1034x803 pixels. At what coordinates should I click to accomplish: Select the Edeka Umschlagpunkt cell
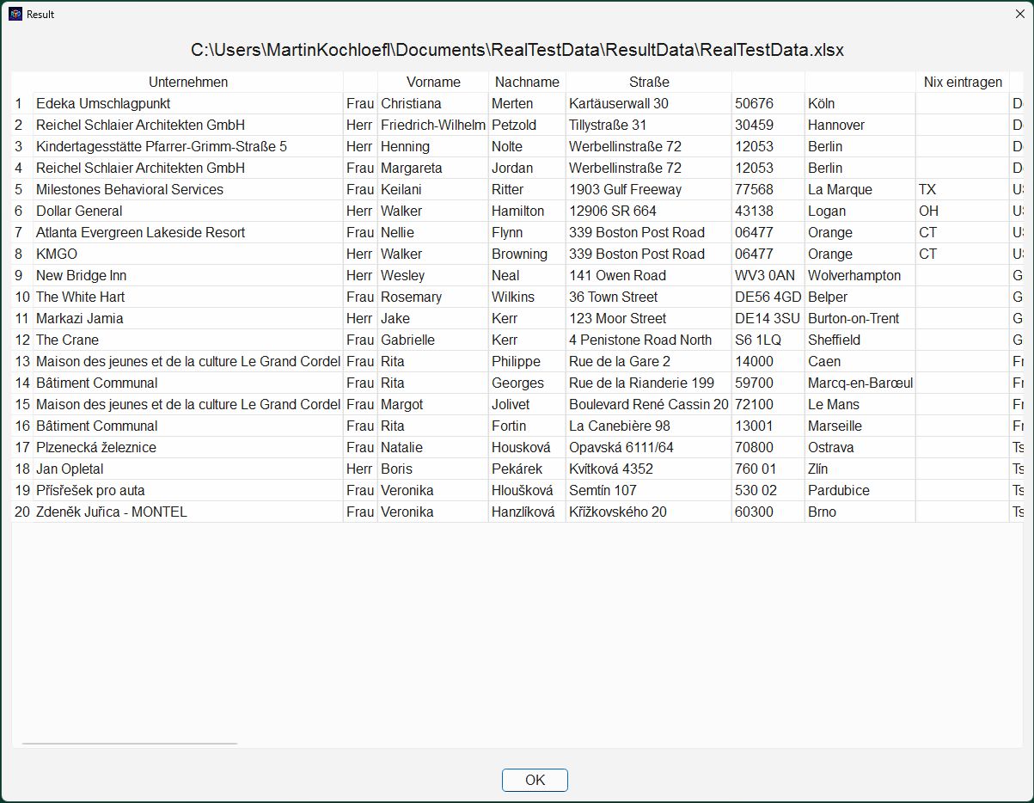(x=188, y=103)
